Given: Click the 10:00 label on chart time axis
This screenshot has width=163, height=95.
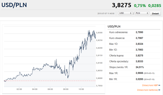Looking at the screenshot, I should pyautogui.click(x=81, y=89).
